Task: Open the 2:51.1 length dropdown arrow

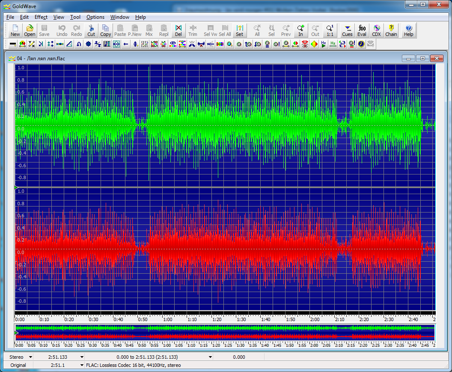Action: point(82,365)
